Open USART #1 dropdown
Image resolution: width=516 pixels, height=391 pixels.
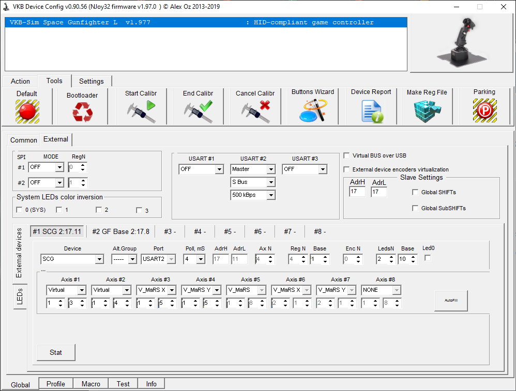pyautogui.click(x=220, y=169)
